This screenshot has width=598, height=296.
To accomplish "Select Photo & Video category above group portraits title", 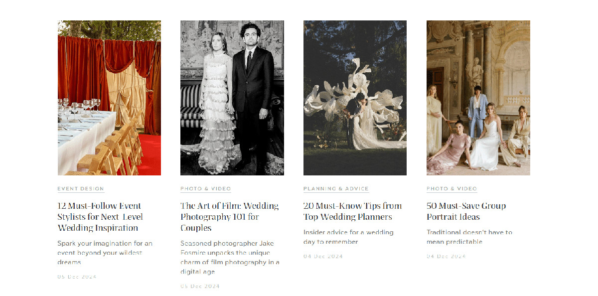I will [452, 189].
